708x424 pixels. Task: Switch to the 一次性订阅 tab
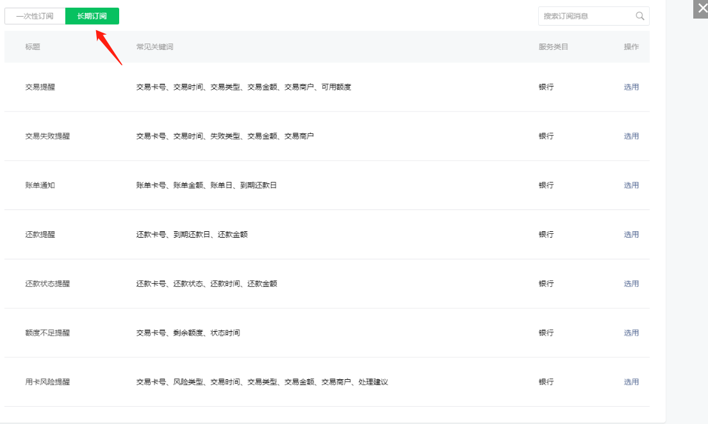(35, 16)
